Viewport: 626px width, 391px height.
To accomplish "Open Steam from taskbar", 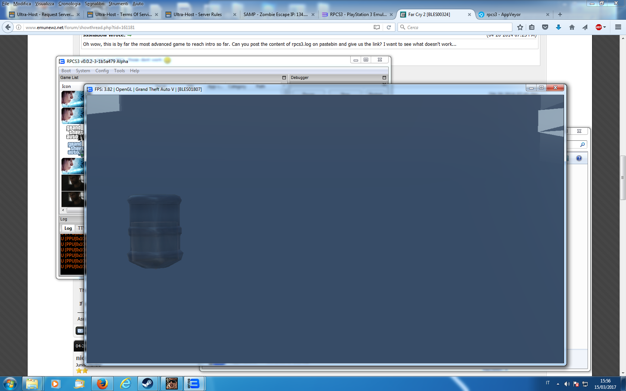I will tap(148, 384).
